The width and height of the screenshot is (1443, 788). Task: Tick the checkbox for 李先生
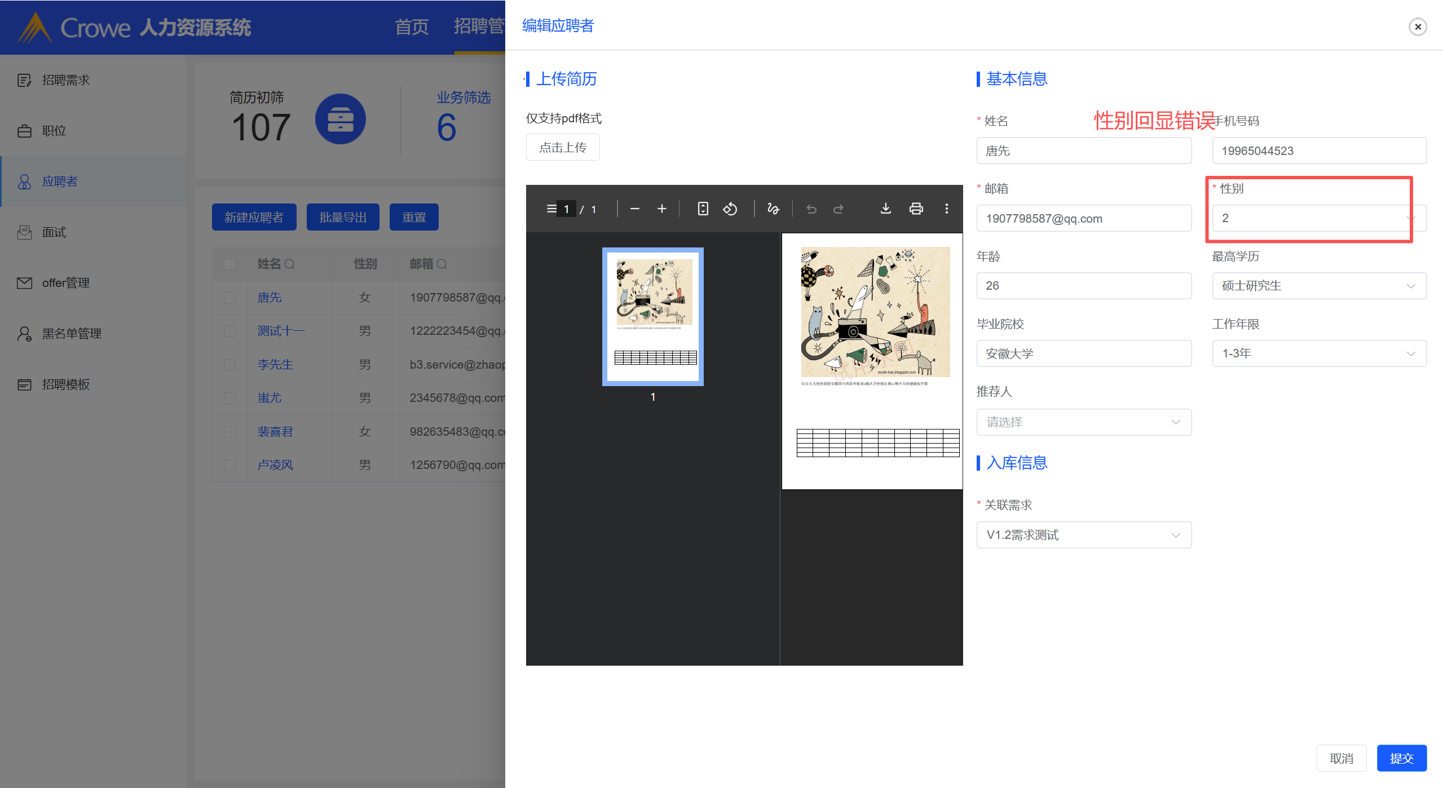pyautogui.click(x=230, y=365)
